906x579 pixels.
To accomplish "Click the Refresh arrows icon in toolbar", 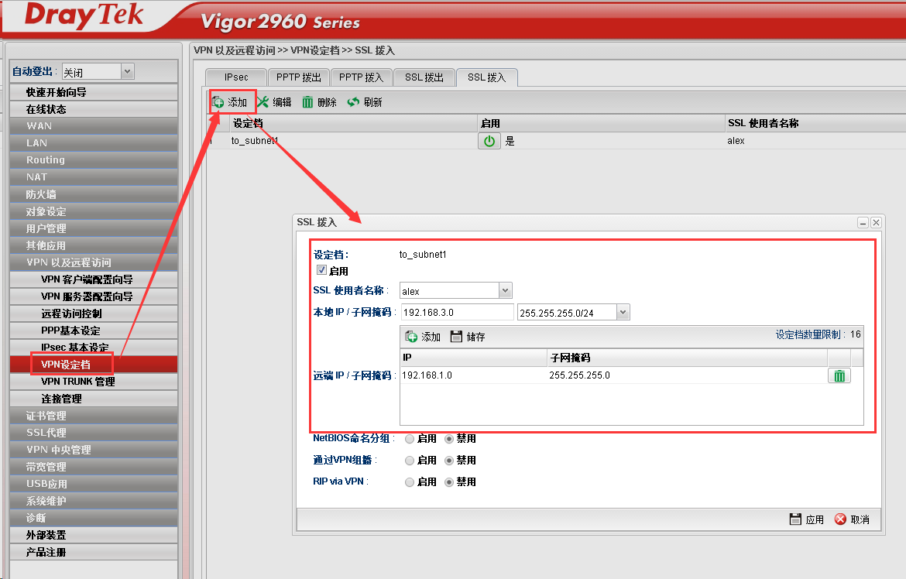I will point(353,102).
